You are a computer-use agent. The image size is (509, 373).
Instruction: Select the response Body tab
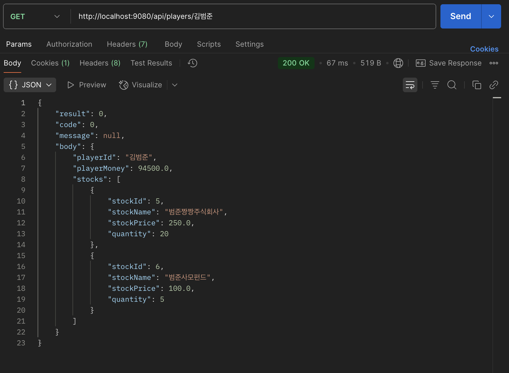pyautogui.click(x=12, y=63)
